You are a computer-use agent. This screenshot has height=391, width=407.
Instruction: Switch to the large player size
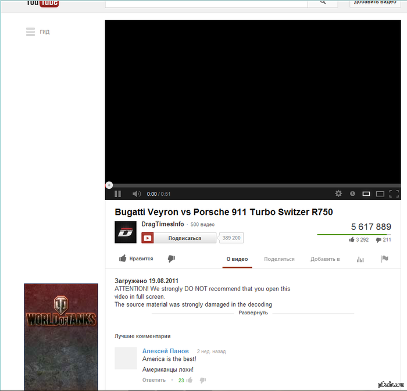[x=380, y=193]
